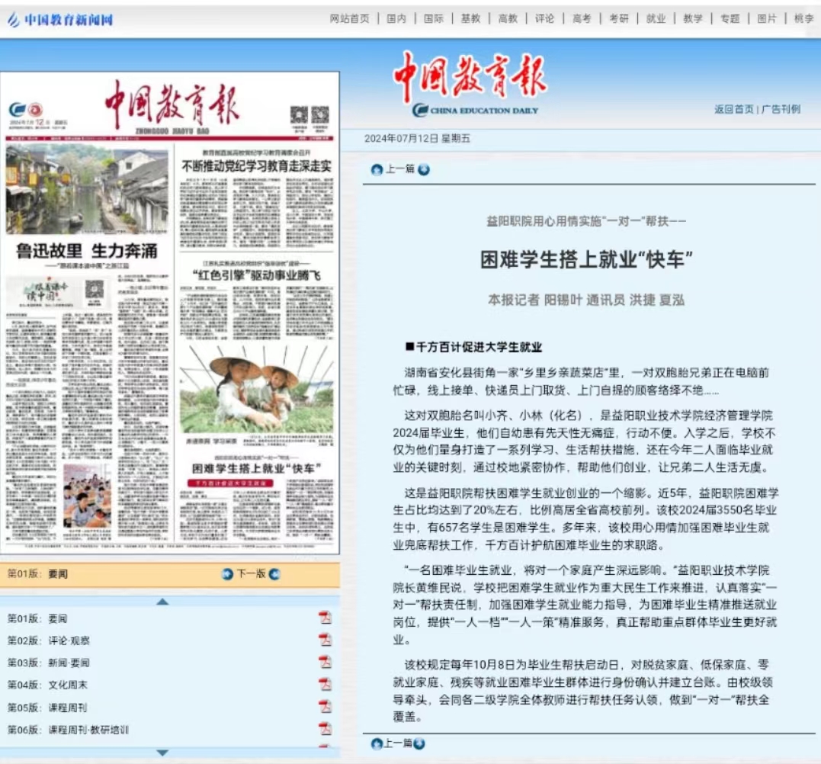Open the 国际 navigation item
821x764 pixels.
coord(434,19)
